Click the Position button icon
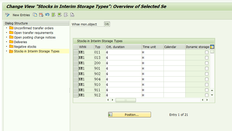Screen dimensions: 232x131 pyautogui.click(x=110, y=115)
